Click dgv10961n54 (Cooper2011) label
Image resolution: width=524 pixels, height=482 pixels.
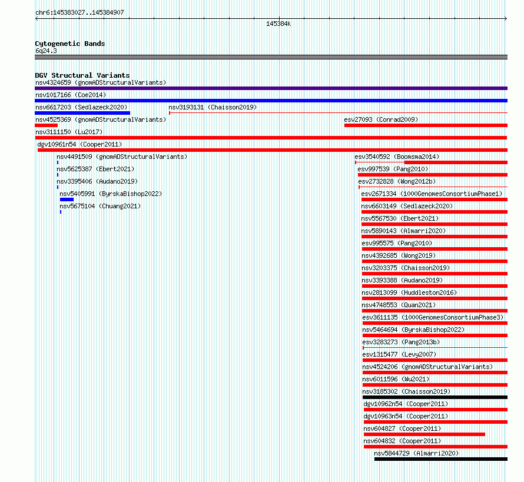79,144
